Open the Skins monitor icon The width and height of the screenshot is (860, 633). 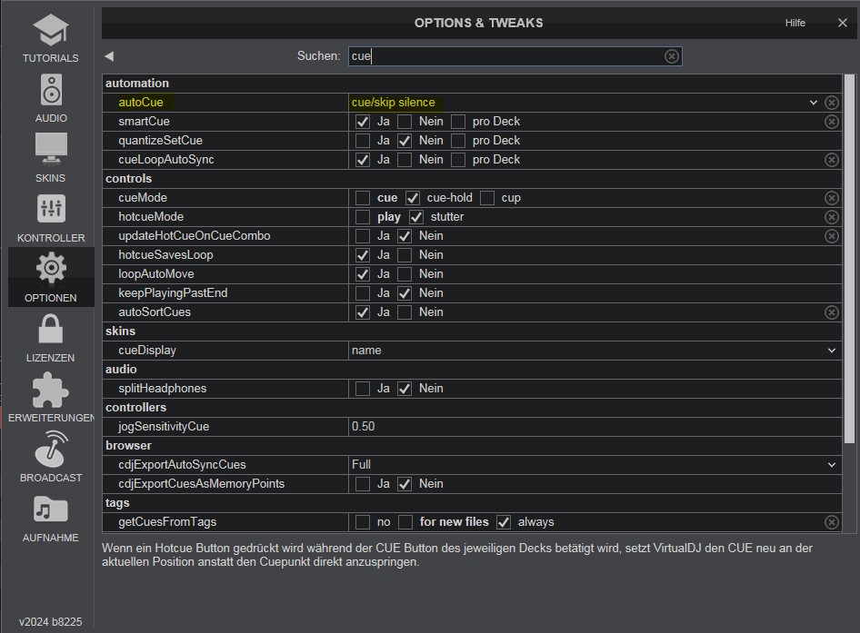pyautogui.click(x=51, y=148)
